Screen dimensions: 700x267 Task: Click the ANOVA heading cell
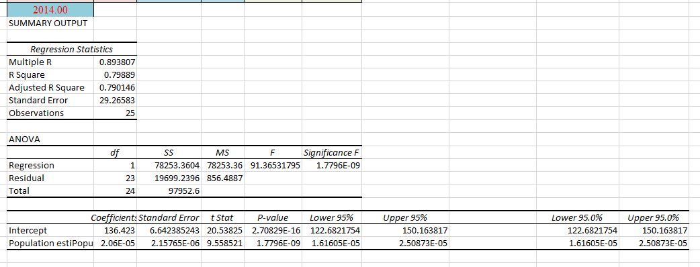tap(50, 139)
